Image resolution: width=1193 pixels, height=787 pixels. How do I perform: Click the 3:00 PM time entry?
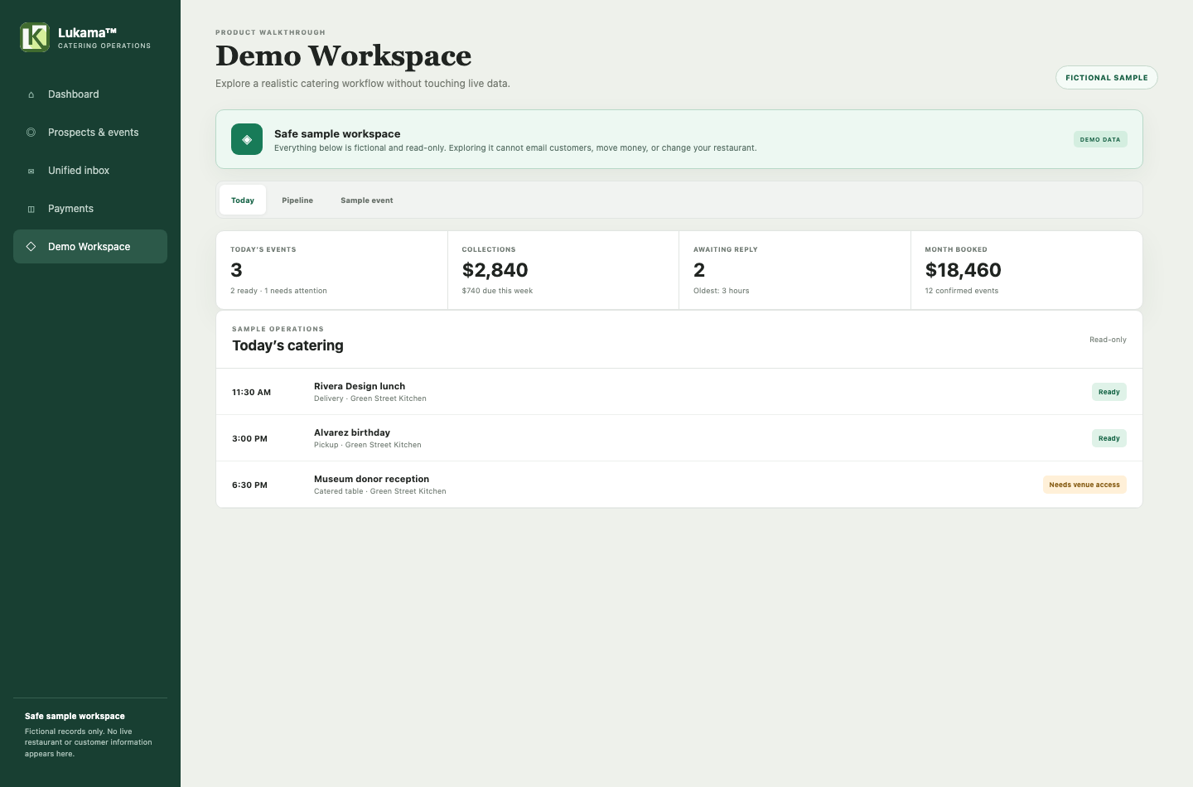(x=249, y=438)
